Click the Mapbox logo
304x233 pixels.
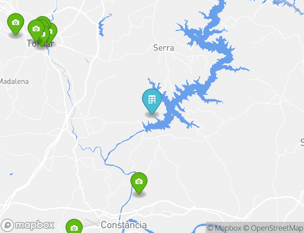(x=28, y=225)
